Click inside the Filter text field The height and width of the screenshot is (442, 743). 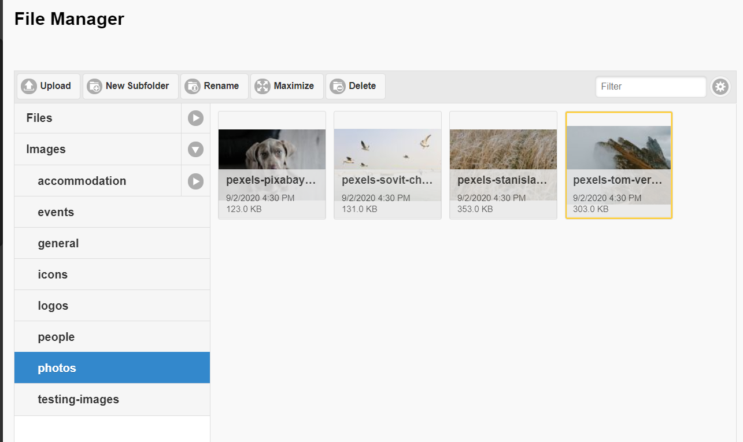pyautogui.click(x=650, y=87)
